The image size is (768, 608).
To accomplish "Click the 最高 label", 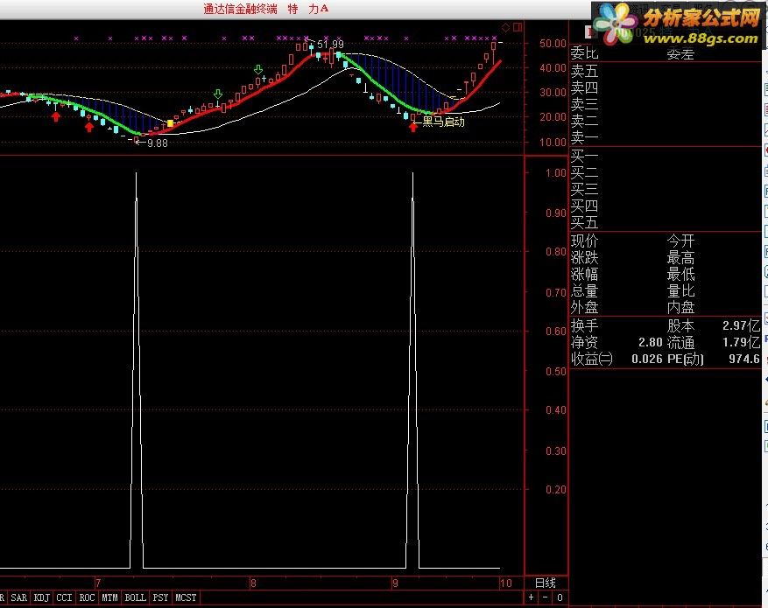I will pyautogui.click(x=680, y=257).
